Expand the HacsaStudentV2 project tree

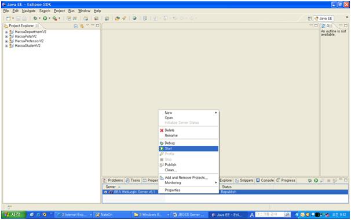pos(6,46)
